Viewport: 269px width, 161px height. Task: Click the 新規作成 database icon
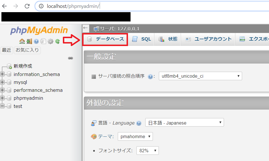tap(9, 66)
